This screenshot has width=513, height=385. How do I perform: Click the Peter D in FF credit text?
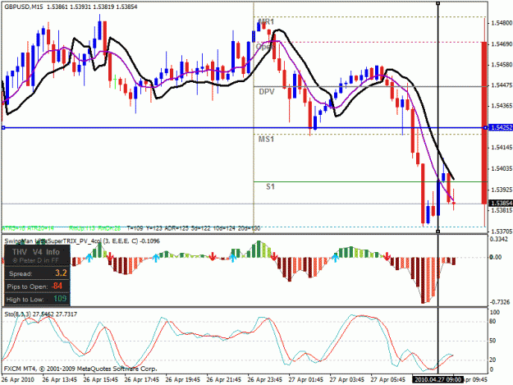(x=36, y=260)
